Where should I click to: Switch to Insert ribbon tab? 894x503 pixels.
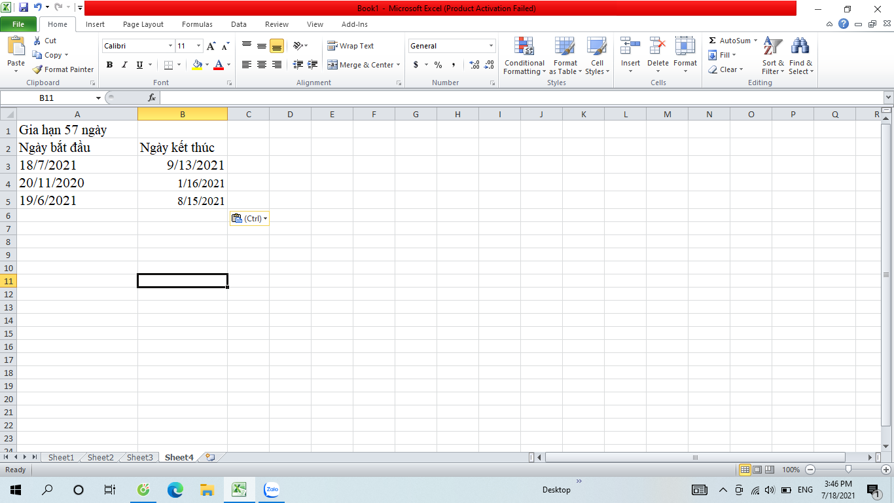click(95, 24)
